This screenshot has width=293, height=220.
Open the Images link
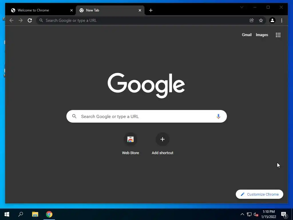(x=262, y=35)
